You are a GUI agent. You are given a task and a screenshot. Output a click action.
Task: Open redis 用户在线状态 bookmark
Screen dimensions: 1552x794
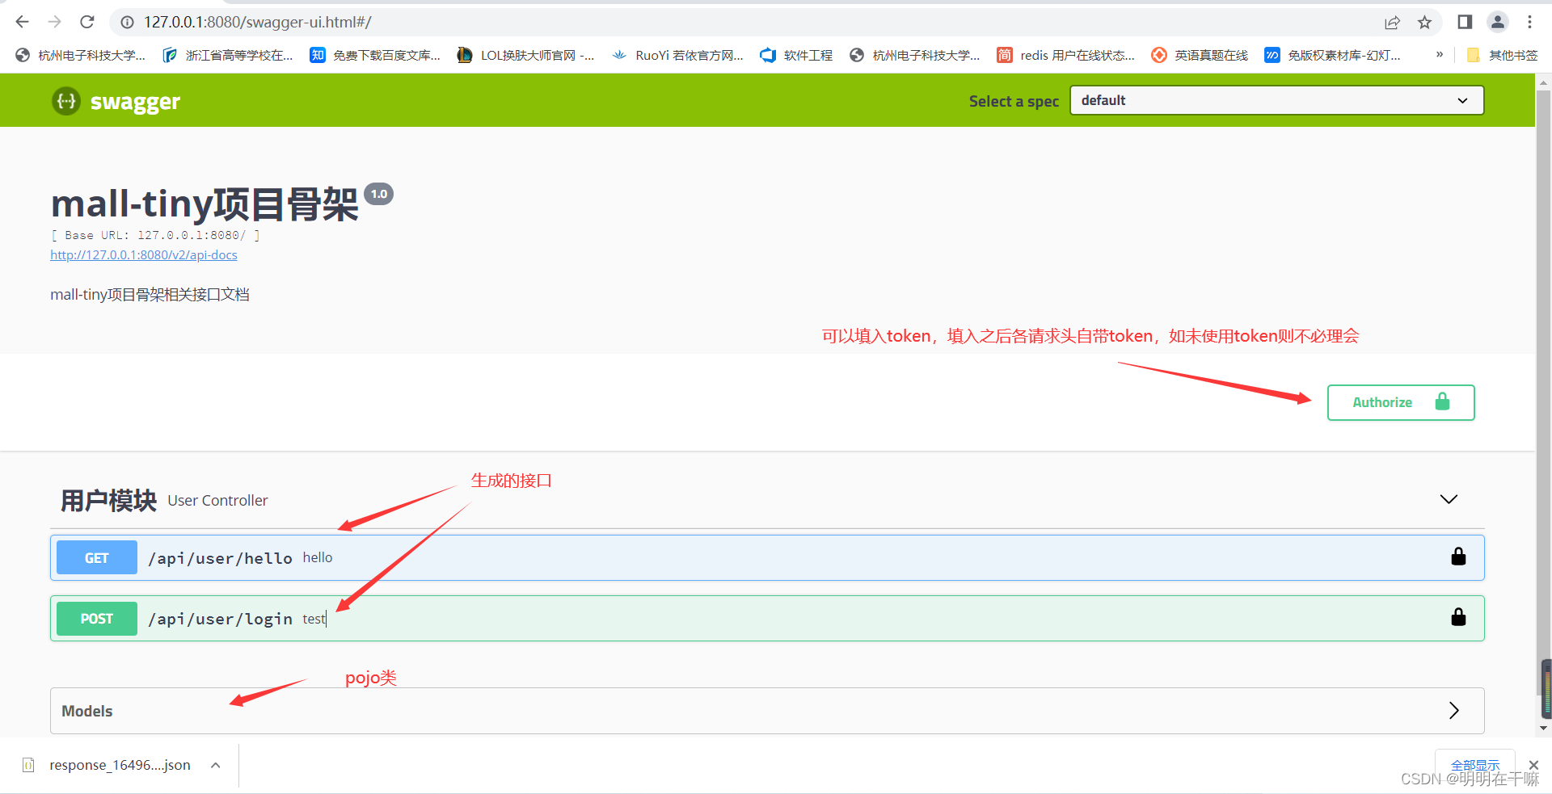pyautogui.click(x=1066, y=55)
